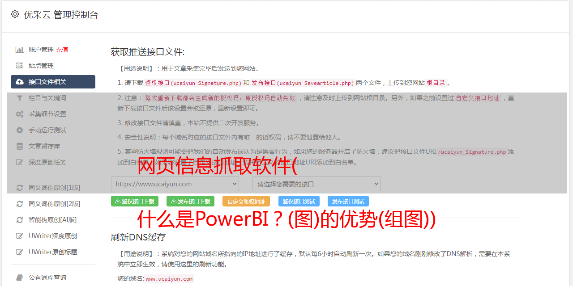Click the gears icon for 采集细节设置
Image resolution: width=573 pixels, height=286 pixels.
tap(20, 114)
